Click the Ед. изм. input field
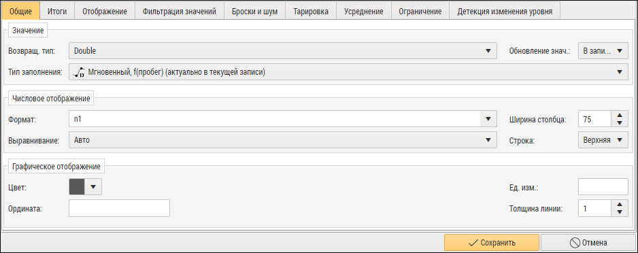This screenshot has width=638, height=253. pos(603,187)
